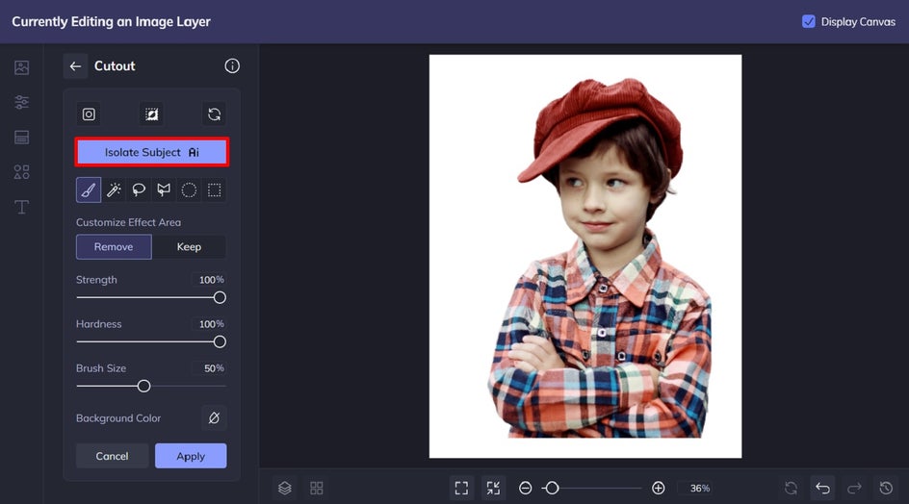Click the zoom slider handle

(552, 488)
